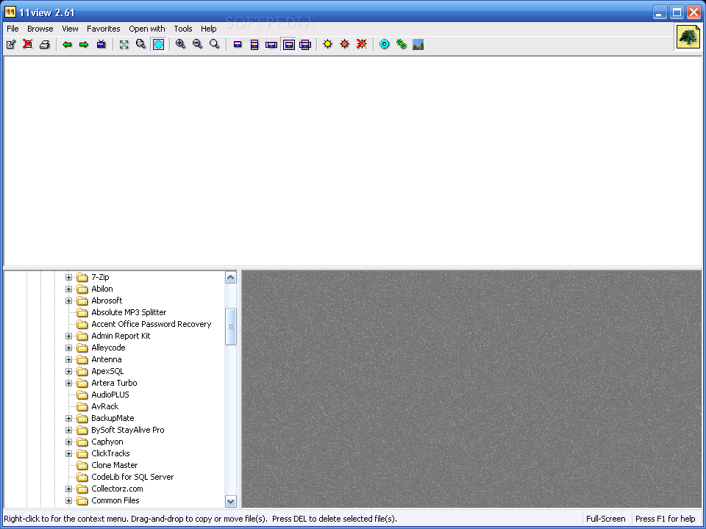Select the Accent Office Password Recovery folder
Screen dimensions: 706x529
[x=151, y=324]
